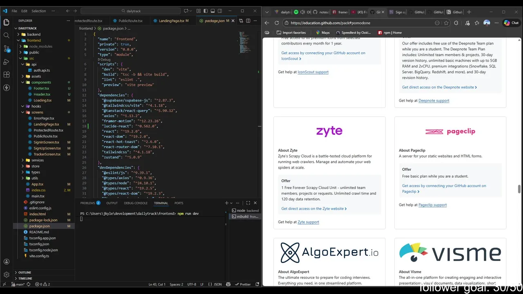Open the Speedtest by Ookla bookmark
The height and width of the screenshot is (294, 523).
353,33
